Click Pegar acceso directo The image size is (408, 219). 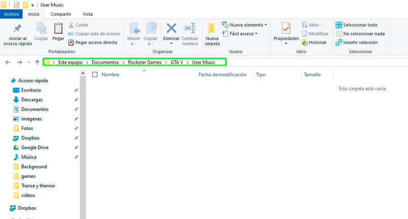click(93, 42)
